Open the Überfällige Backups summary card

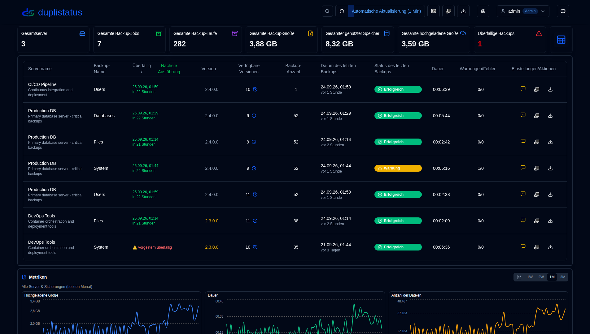pyautogui.click(x=510, y=40)
